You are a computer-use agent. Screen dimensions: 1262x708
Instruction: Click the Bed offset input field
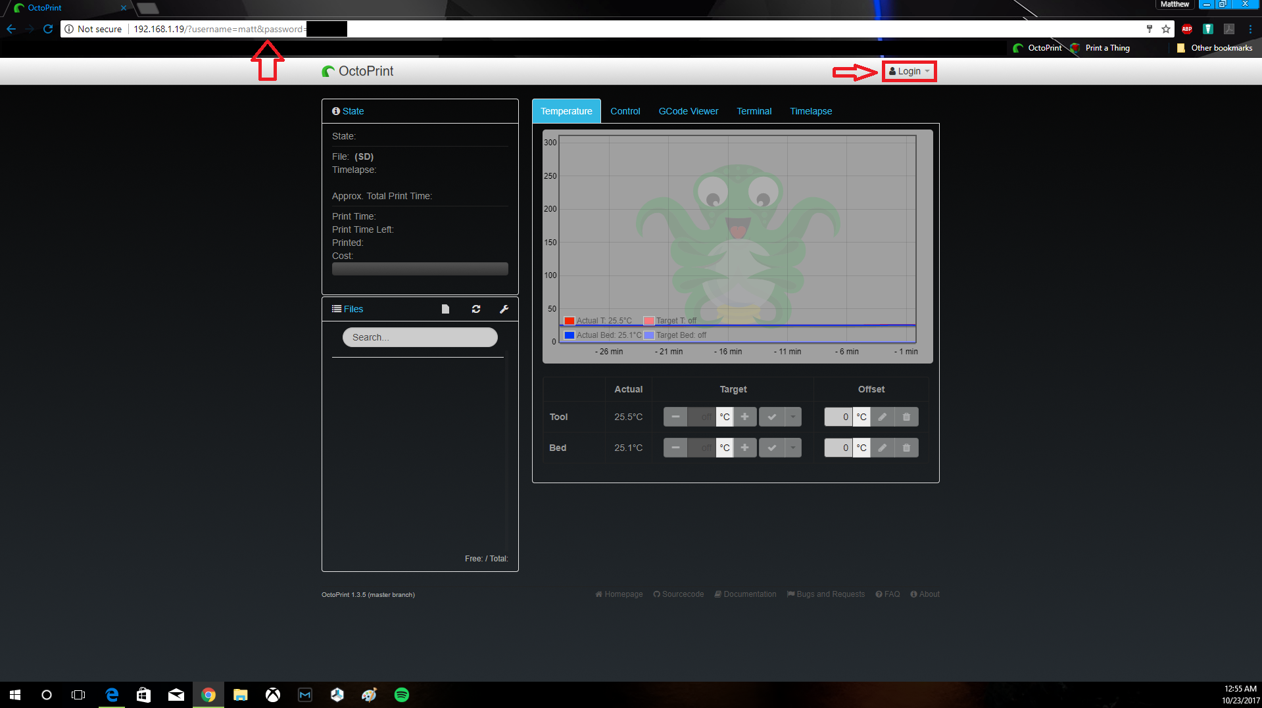click(838, 448)
